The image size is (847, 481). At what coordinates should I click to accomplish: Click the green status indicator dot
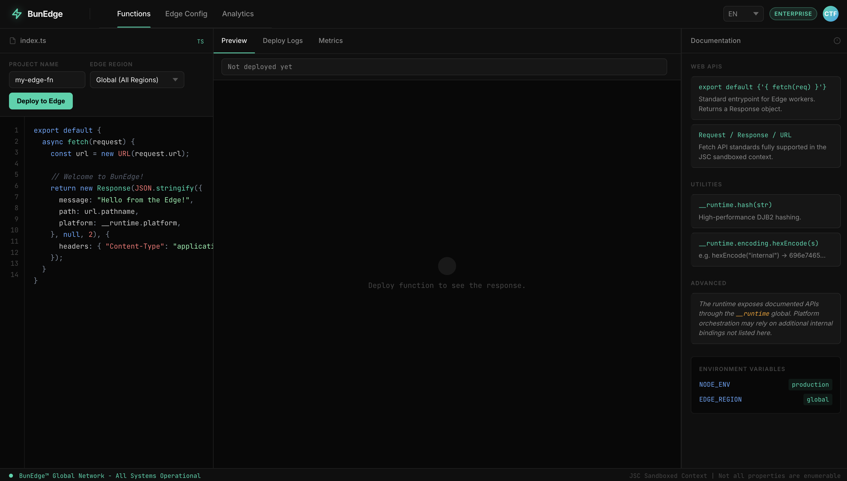click(x=11, y=476)
